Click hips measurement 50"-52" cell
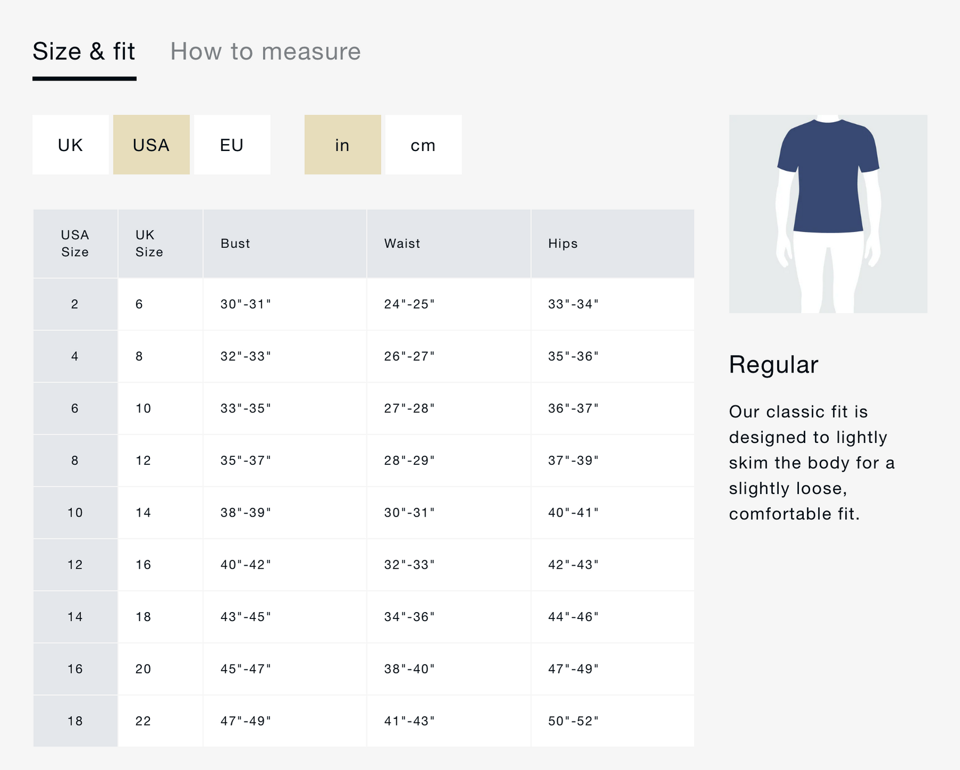 click(573, 721)
